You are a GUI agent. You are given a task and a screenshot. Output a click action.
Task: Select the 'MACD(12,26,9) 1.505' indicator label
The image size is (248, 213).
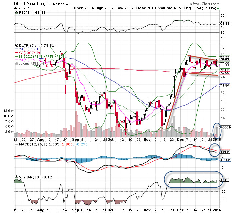pos(37,144)
